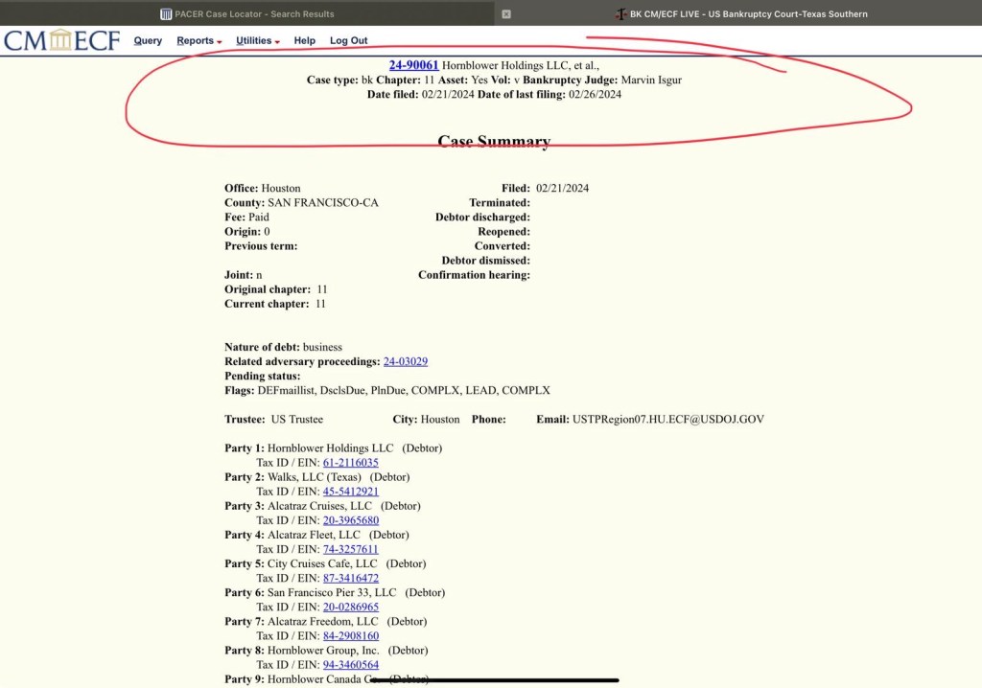Open the Help menu item
The image size is (982, 688).
pyautogui.click(x=304, y=41)
